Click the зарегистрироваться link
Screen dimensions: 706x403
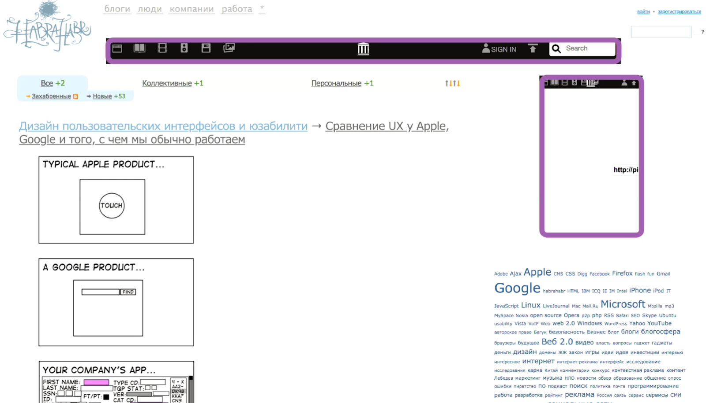coord(680,11)
